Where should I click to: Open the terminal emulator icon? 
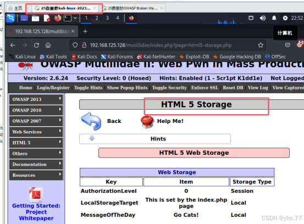pyautogui.click(x=68, y=18)
